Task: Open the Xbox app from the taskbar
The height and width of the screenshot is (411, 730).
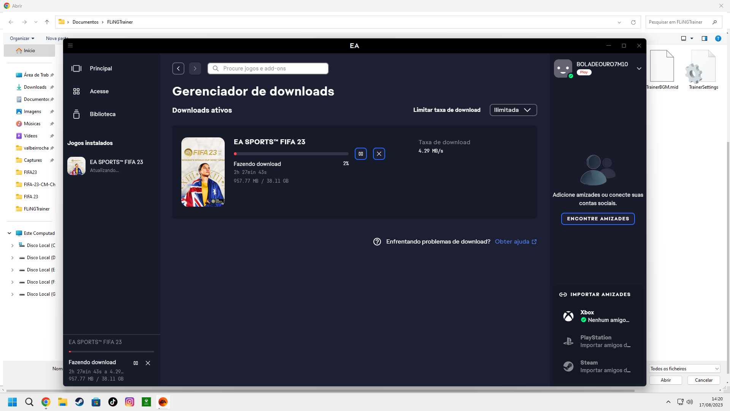Action: pyautogui.click(x=146, y=402)
